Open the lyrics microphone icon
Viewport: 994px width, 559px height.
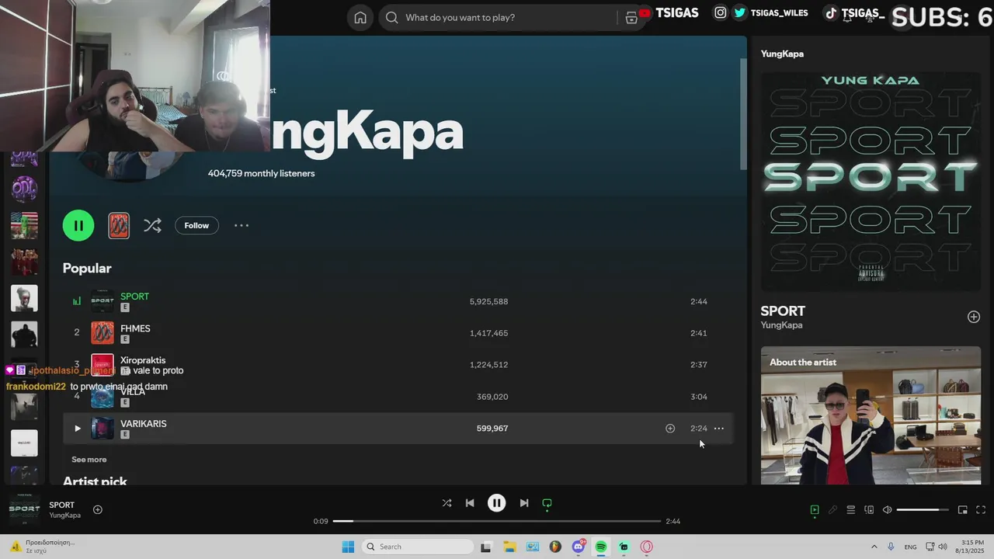(x=832, y=510)
